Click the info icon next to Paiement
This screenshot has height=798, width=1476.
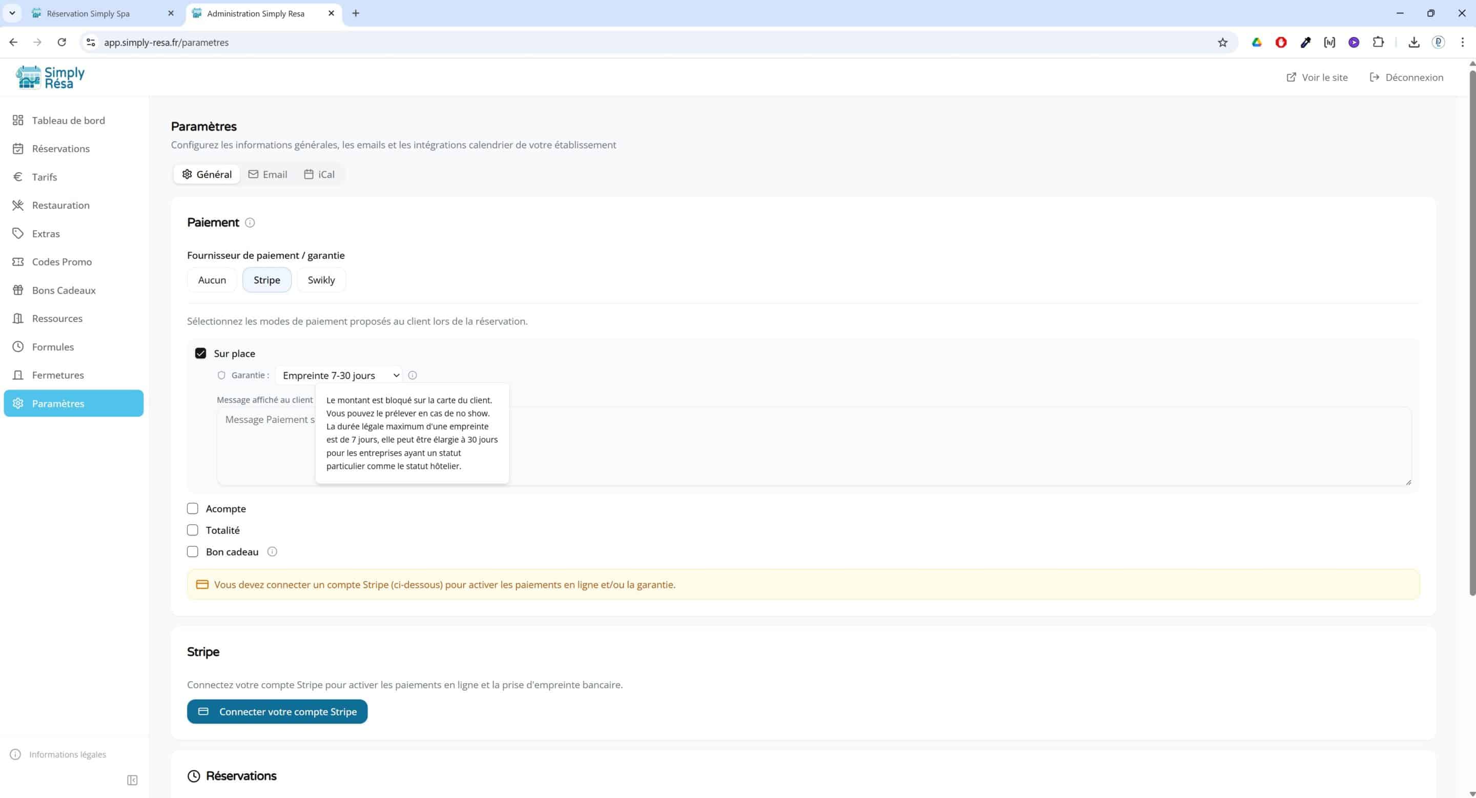(250, 223)
